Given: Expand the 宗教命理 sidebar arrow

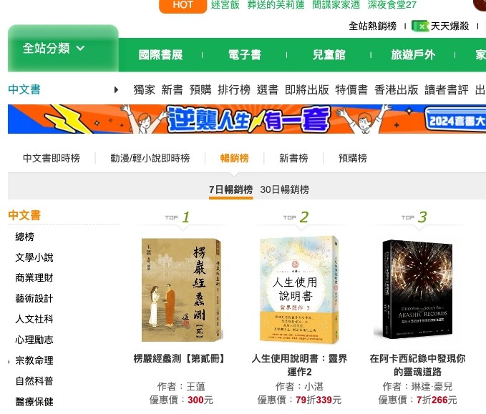Looking at the screenshot, I should [x=9, y=362].
